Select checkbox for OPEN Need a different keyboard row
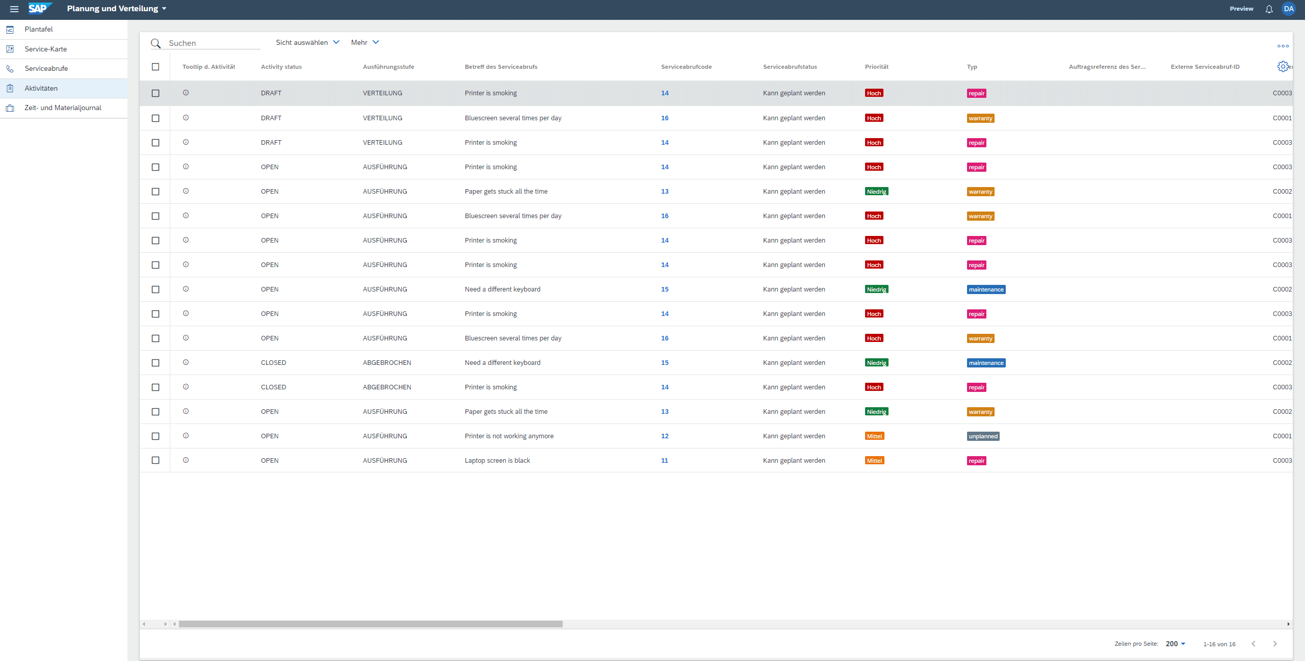This screenshot has width=1305, height=661. [155, 289]
